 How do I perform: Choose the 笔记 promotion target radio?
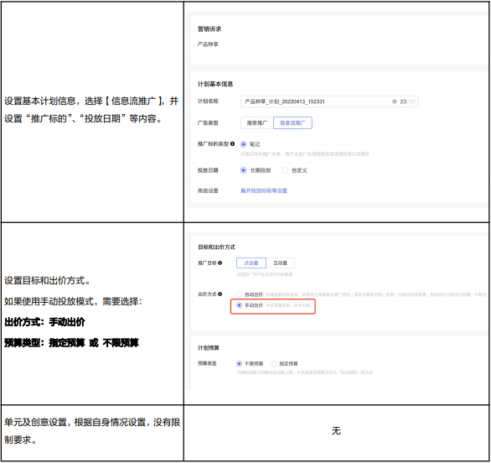pos(243,144)
